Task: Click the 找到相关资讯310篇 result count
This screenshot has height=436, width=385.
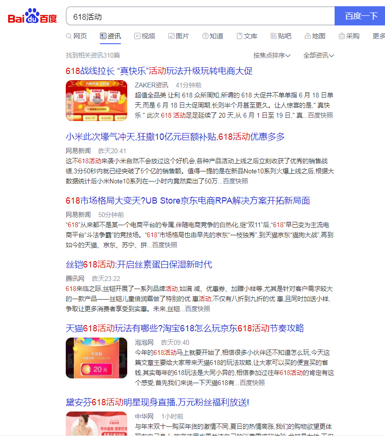Action: point(93,55)
